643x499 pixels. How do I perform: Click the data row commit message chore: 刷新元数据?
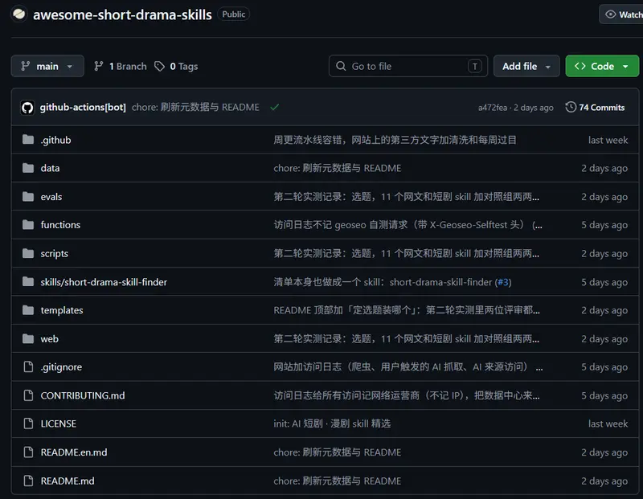pyautogui.click(x=338, y=168)
